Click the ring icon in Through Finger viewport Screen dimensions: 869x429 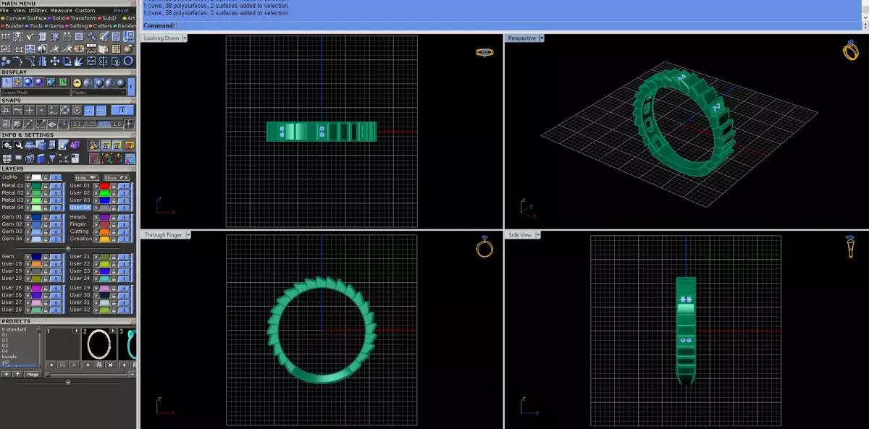click(x=484, y=248)
